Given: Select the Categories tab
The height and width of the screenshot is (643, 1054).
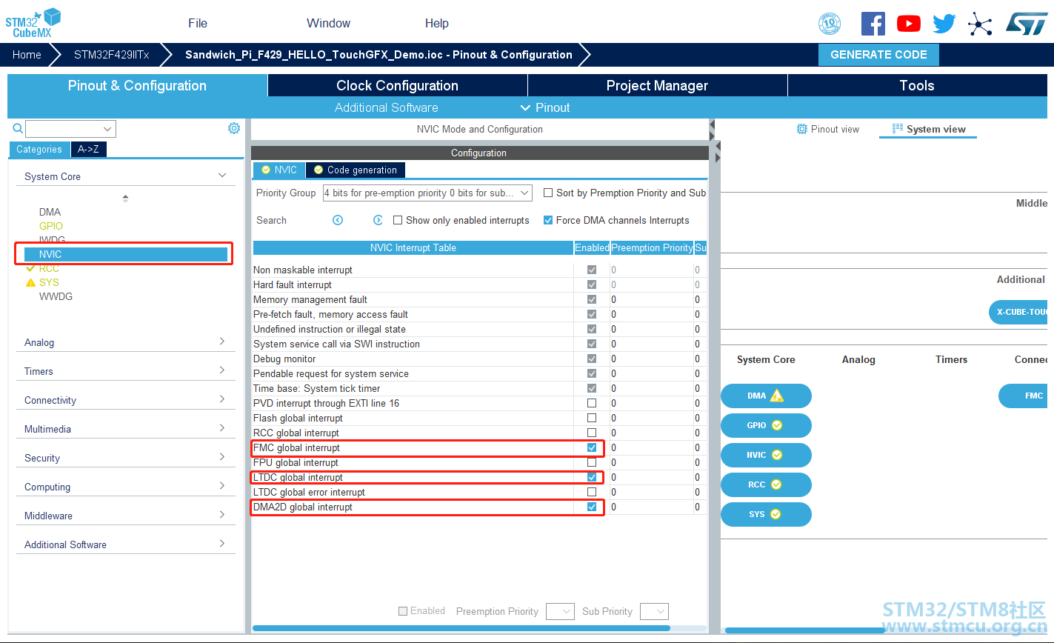Looking at the screenshot, I should click(x=39, y=149).
